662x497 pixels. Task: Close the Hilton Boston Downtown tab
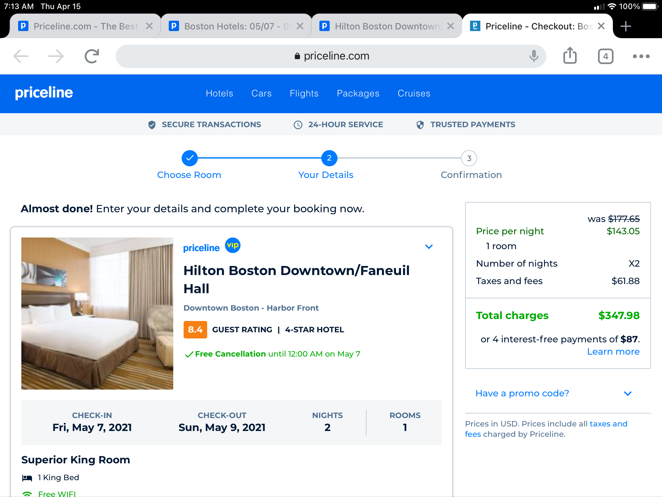(451, 26)
